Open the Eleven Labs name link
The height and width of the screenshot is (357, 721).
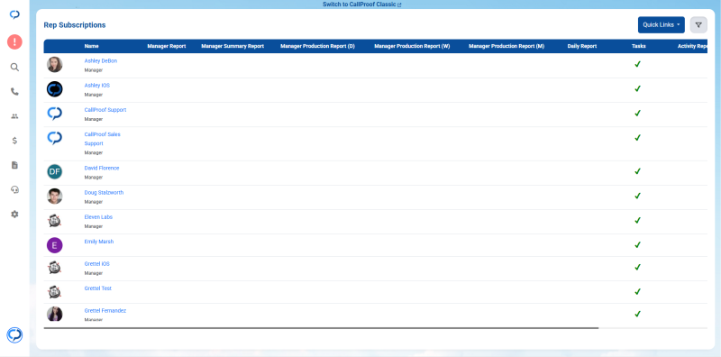tap(98, 216)
